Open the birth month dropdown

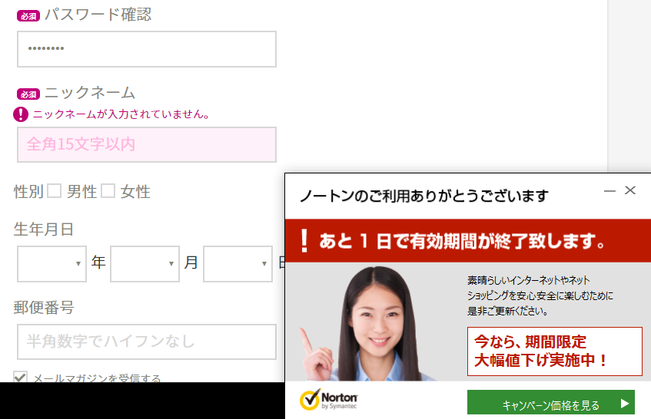(144, 263)
